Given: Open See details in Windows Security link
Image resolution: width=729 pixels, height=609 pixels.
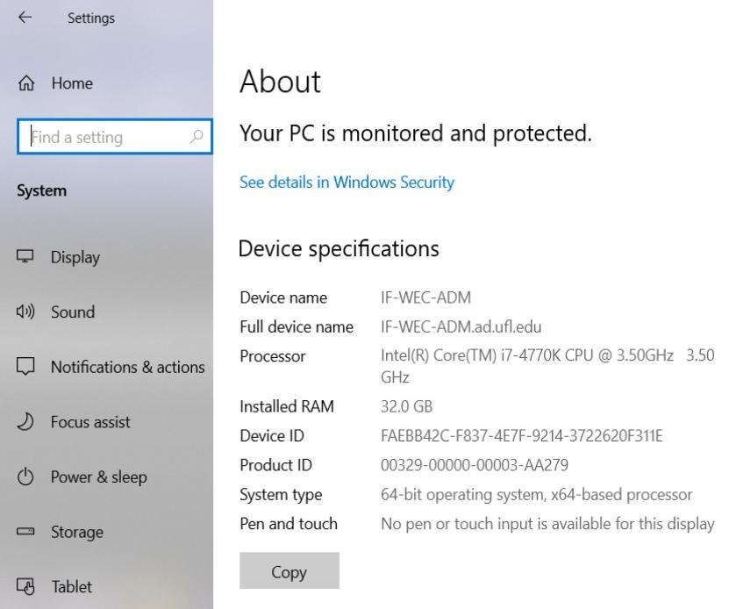Looking at the screenshot, I should point(347,182).
